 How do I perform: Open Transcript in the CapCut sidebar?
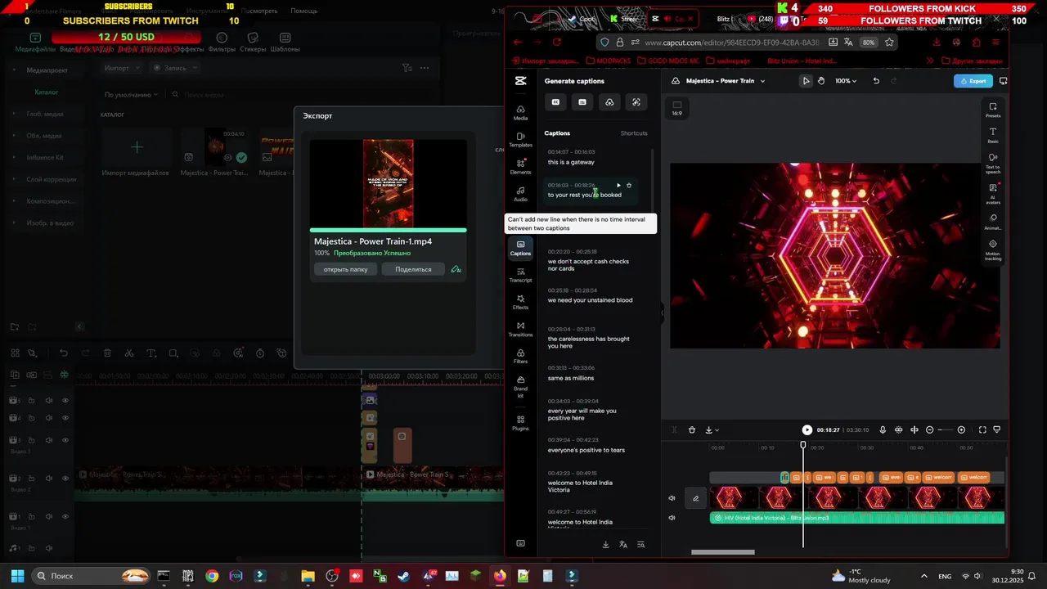click(x=520, y=275)
